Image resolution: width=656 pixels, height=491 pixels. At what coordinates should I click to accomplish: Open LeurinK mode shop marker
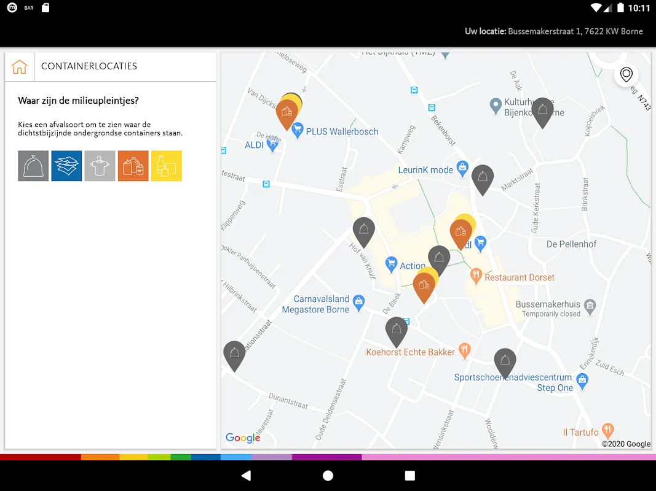(x=462, y=169)
